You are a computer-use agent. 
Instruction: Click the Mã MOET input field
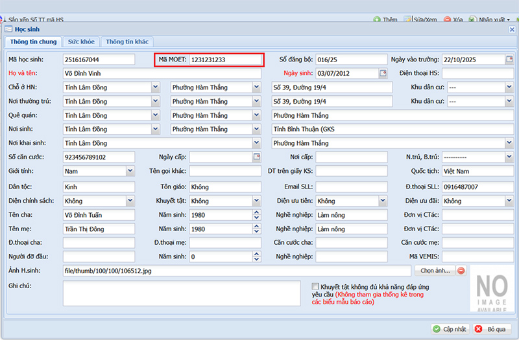click(x=225, y=60)
